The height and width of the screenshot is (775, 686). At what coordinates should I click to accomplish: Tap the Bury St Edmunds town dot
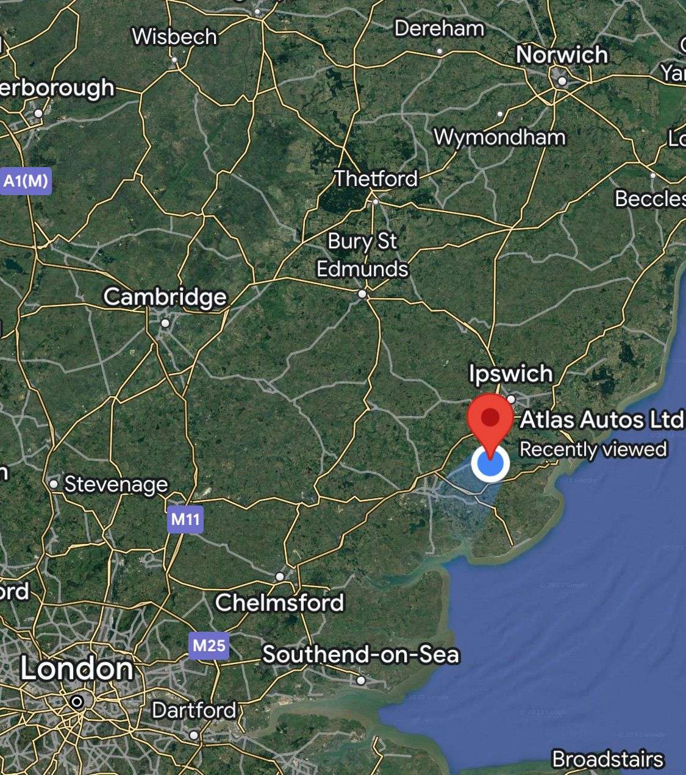362,295
